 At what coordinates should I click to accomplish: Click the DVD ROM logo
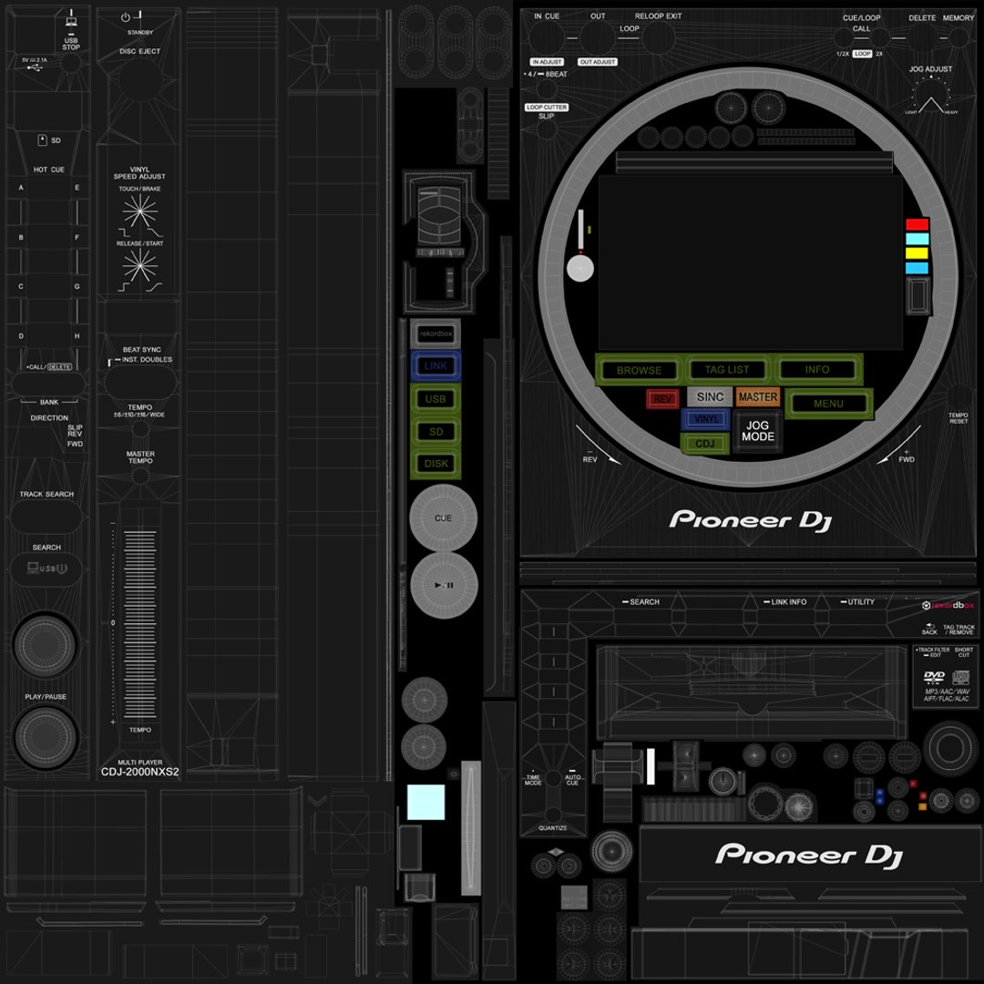[935, 677]
